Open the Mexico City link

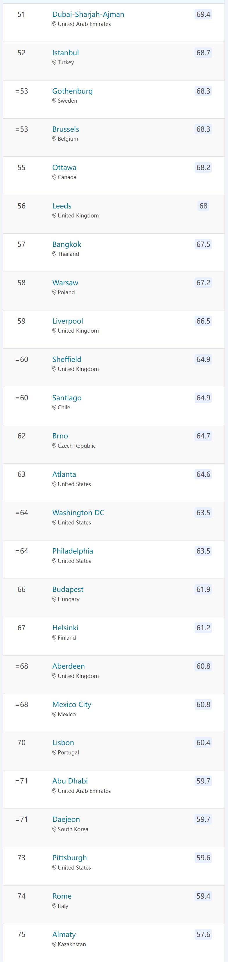point(72,705)
